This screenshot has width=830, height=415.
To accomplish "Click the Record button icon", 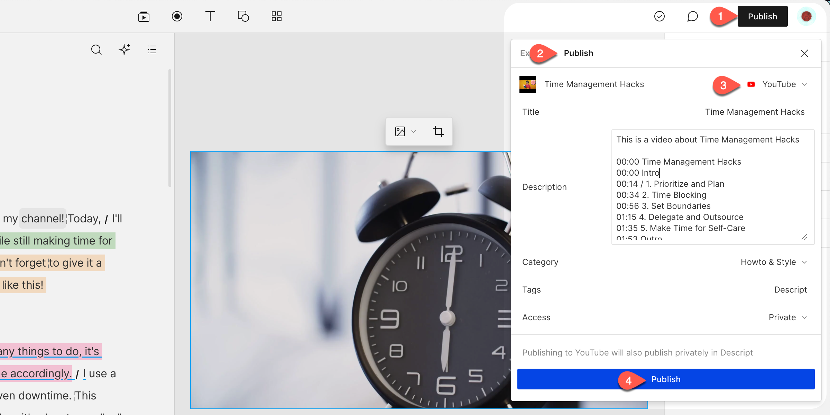I will coord(177,16).
